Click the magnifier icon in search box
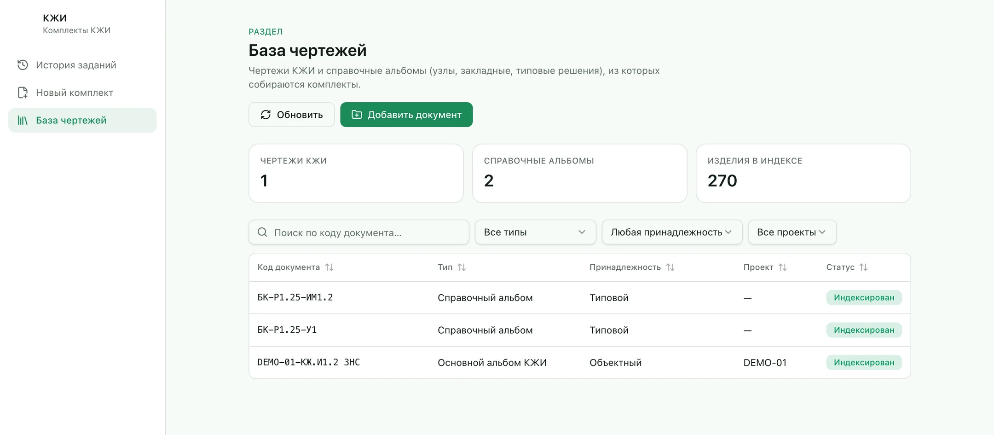Viewport: 994px width, 435px height. click(x=262, y=232)
